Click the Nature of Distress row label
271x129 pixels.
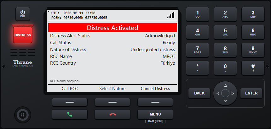click(68, 50)
